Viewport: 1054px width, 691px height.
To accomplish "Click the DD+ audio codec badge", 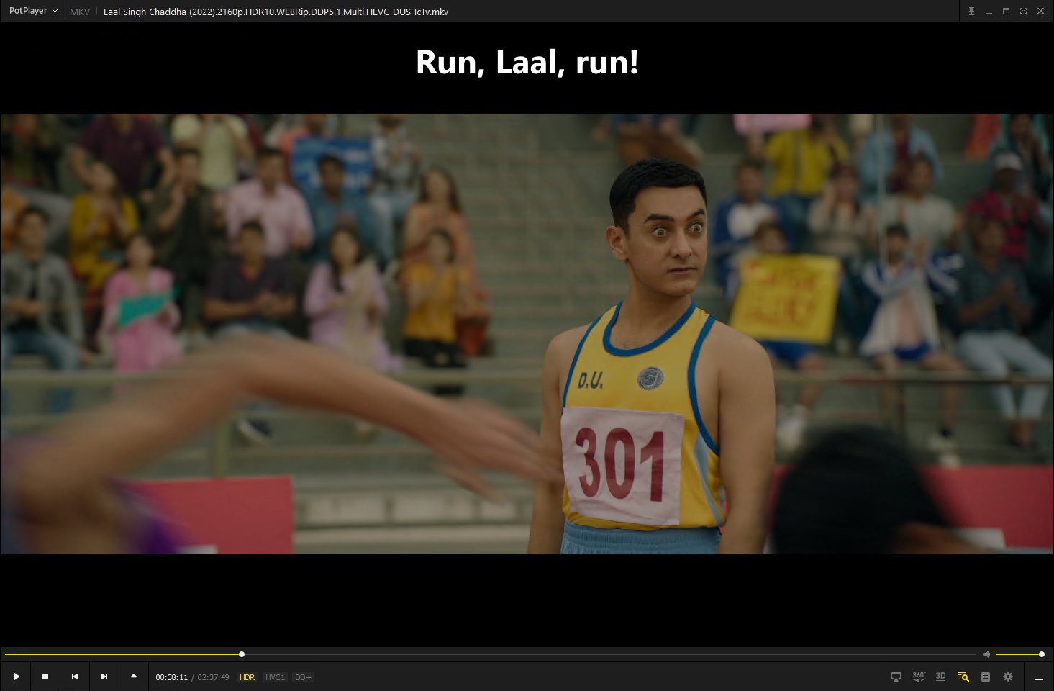I will [303, 677].
